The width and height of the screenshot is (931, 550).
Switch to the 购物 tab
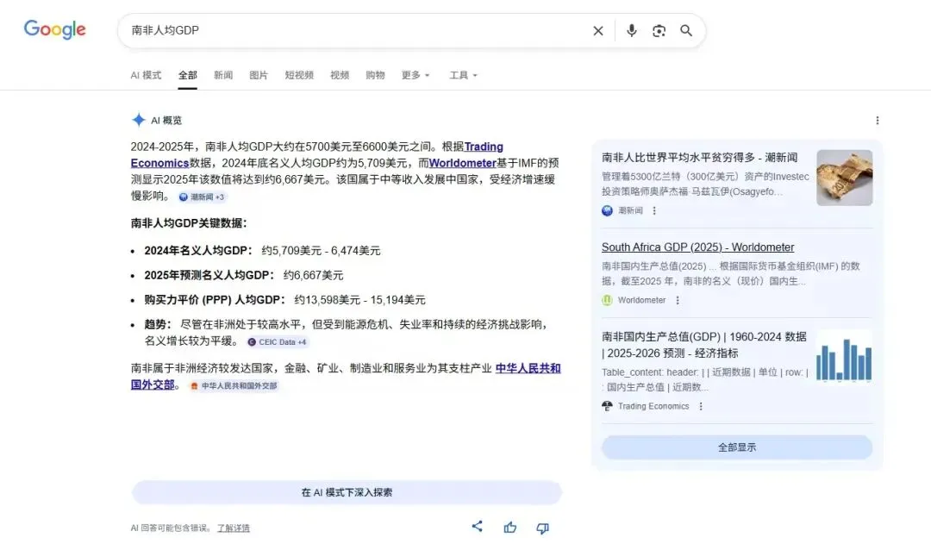[x=375, y=75]
